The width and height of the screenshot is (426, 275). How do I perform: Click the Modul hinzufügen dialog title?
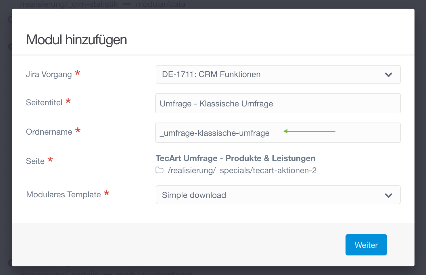[x=76, y=39]
